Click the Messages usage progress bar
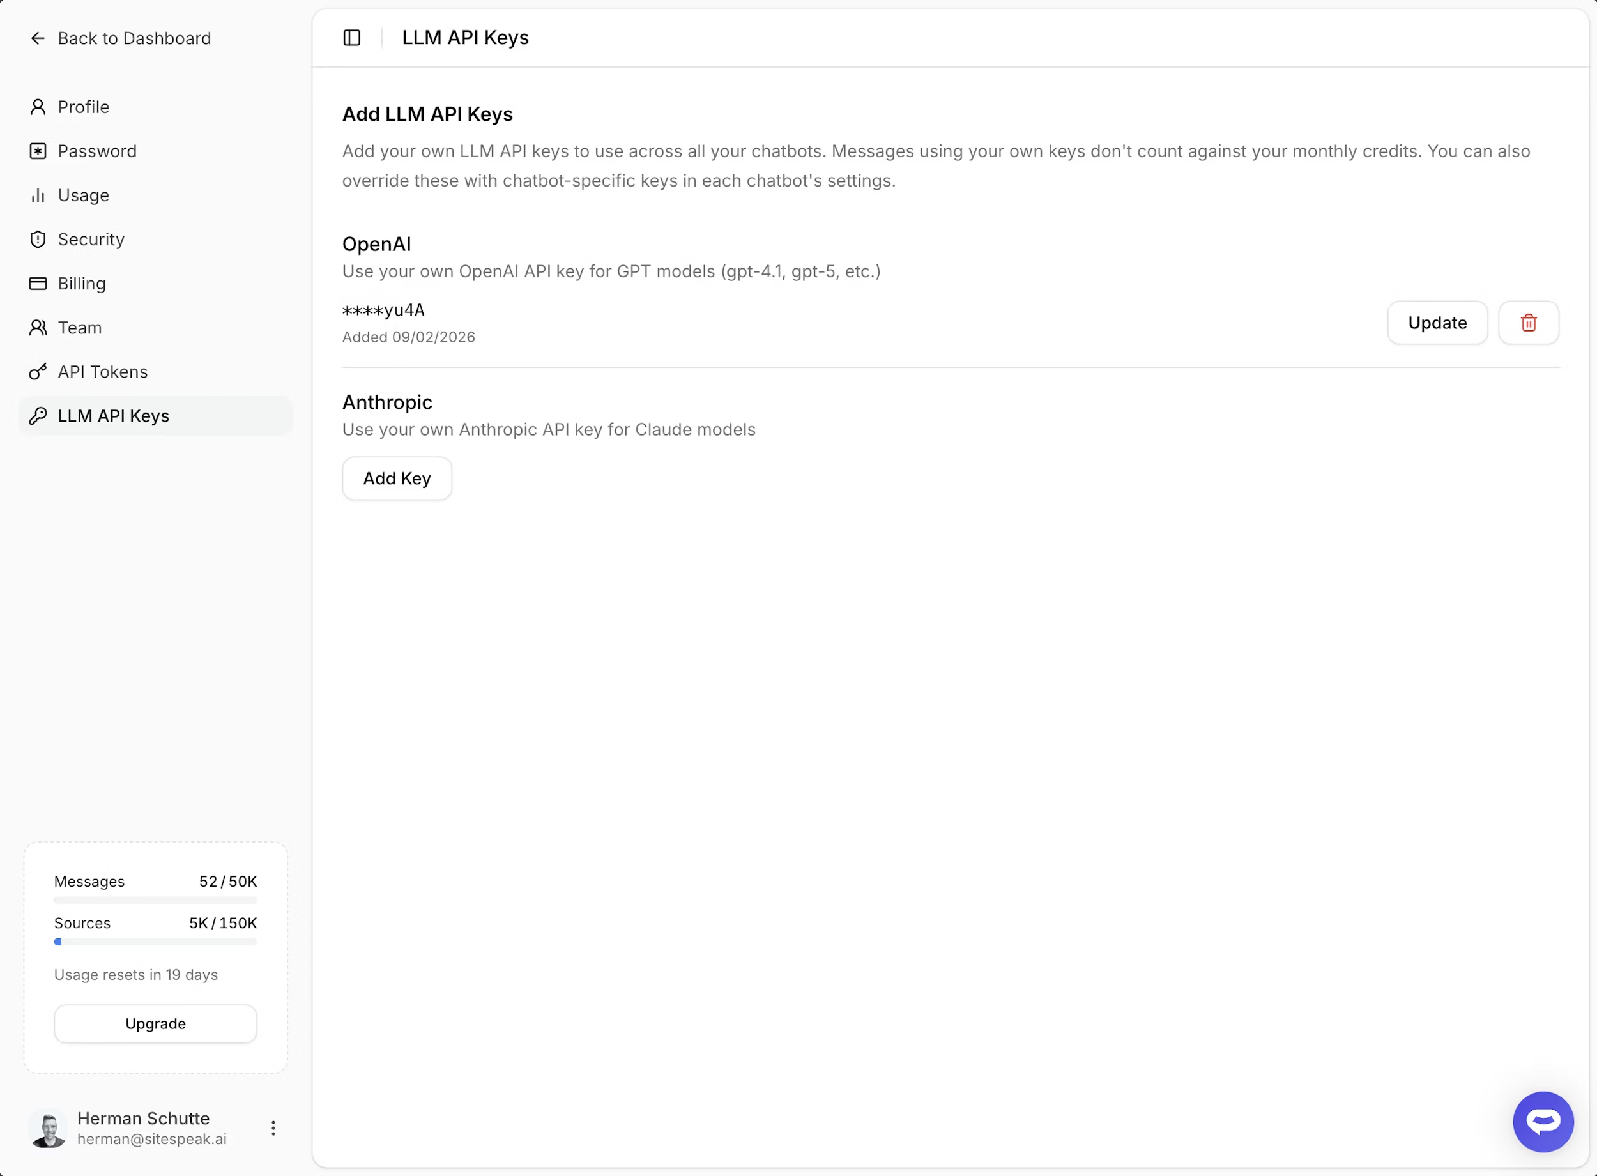Screen dimensions: 1597x1176 click(x=155, y=901)
